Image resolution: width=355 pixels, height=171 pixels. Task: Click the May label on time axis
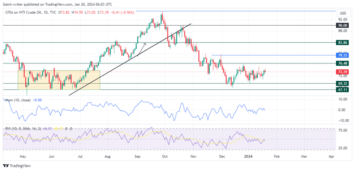(23, 156)
